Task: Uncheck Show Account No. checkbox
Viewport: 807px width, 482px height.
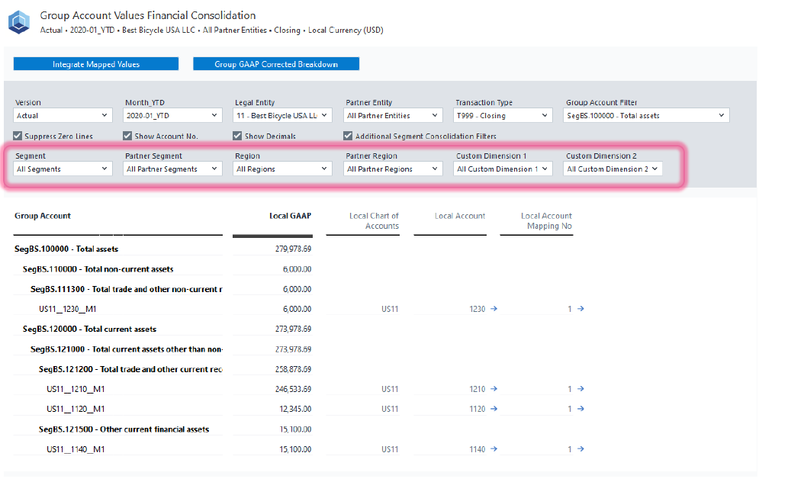Action: [x=128, y=137]
